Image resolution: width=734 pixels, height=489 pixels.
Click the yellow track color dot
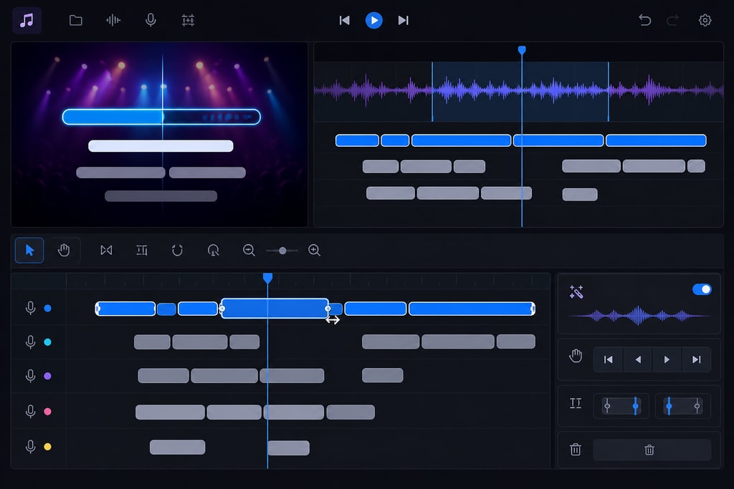[x=47, y=447]
